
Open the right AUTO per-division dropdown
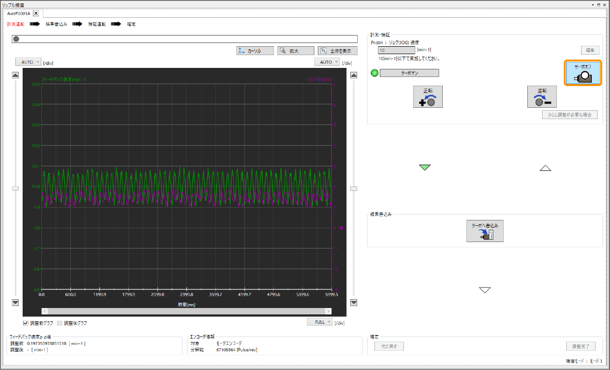point(327,62)
